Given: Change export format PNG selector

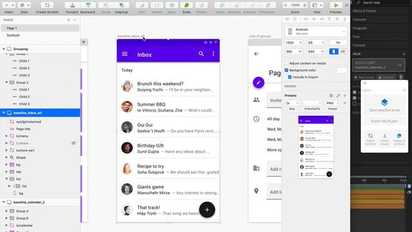Looking at the screenshot, I should pos(333,103).
